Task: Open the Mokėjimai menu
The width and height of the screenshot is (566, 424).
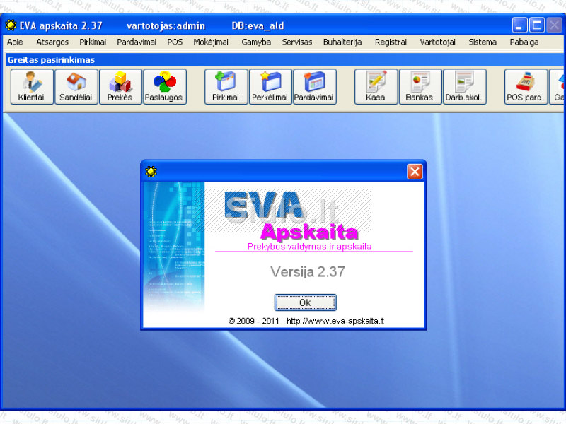Action: click(x=211, y=42)
